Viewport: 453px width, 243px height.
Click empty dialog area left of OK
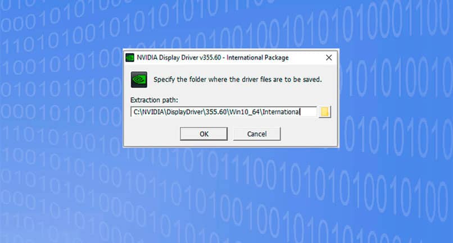152,134
